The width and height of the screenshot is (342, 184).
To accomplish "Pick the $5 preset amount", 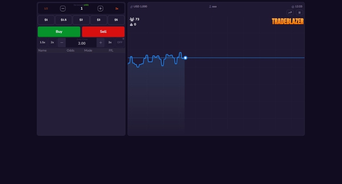I will point(116,20).
